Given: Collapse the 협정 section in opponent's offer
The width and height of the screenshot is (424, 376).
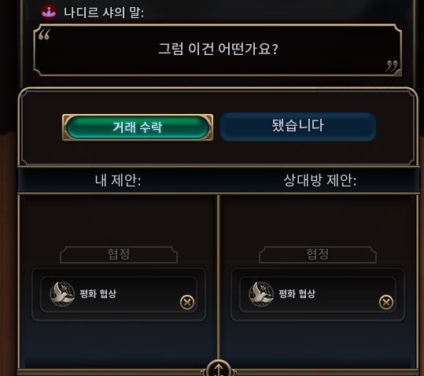Looking at the screenshot, I should tap(318, 254).
